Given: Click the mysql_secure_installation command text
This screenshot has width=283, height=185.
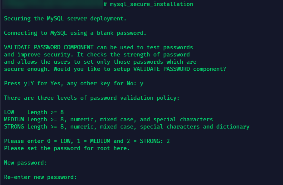Looking at the screenshot, I should pyautogui.click(x=151, y=4).
